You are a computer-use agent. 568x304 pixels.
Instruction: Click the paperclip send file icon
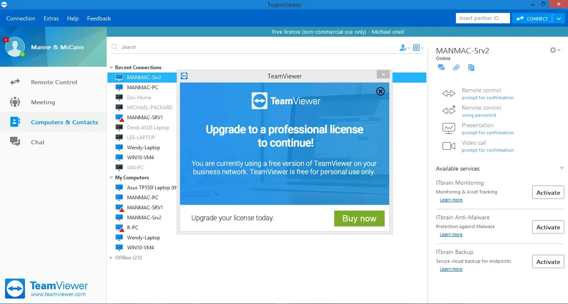point(456,68)
